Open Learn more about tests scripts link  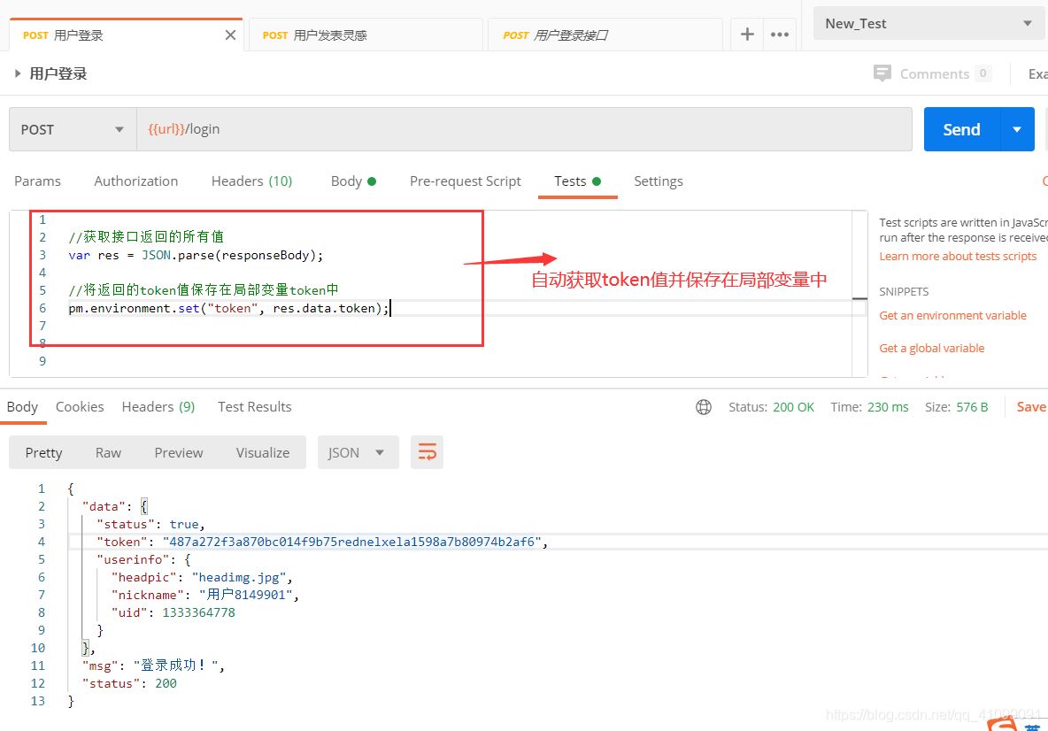click(x=958, y=256)
